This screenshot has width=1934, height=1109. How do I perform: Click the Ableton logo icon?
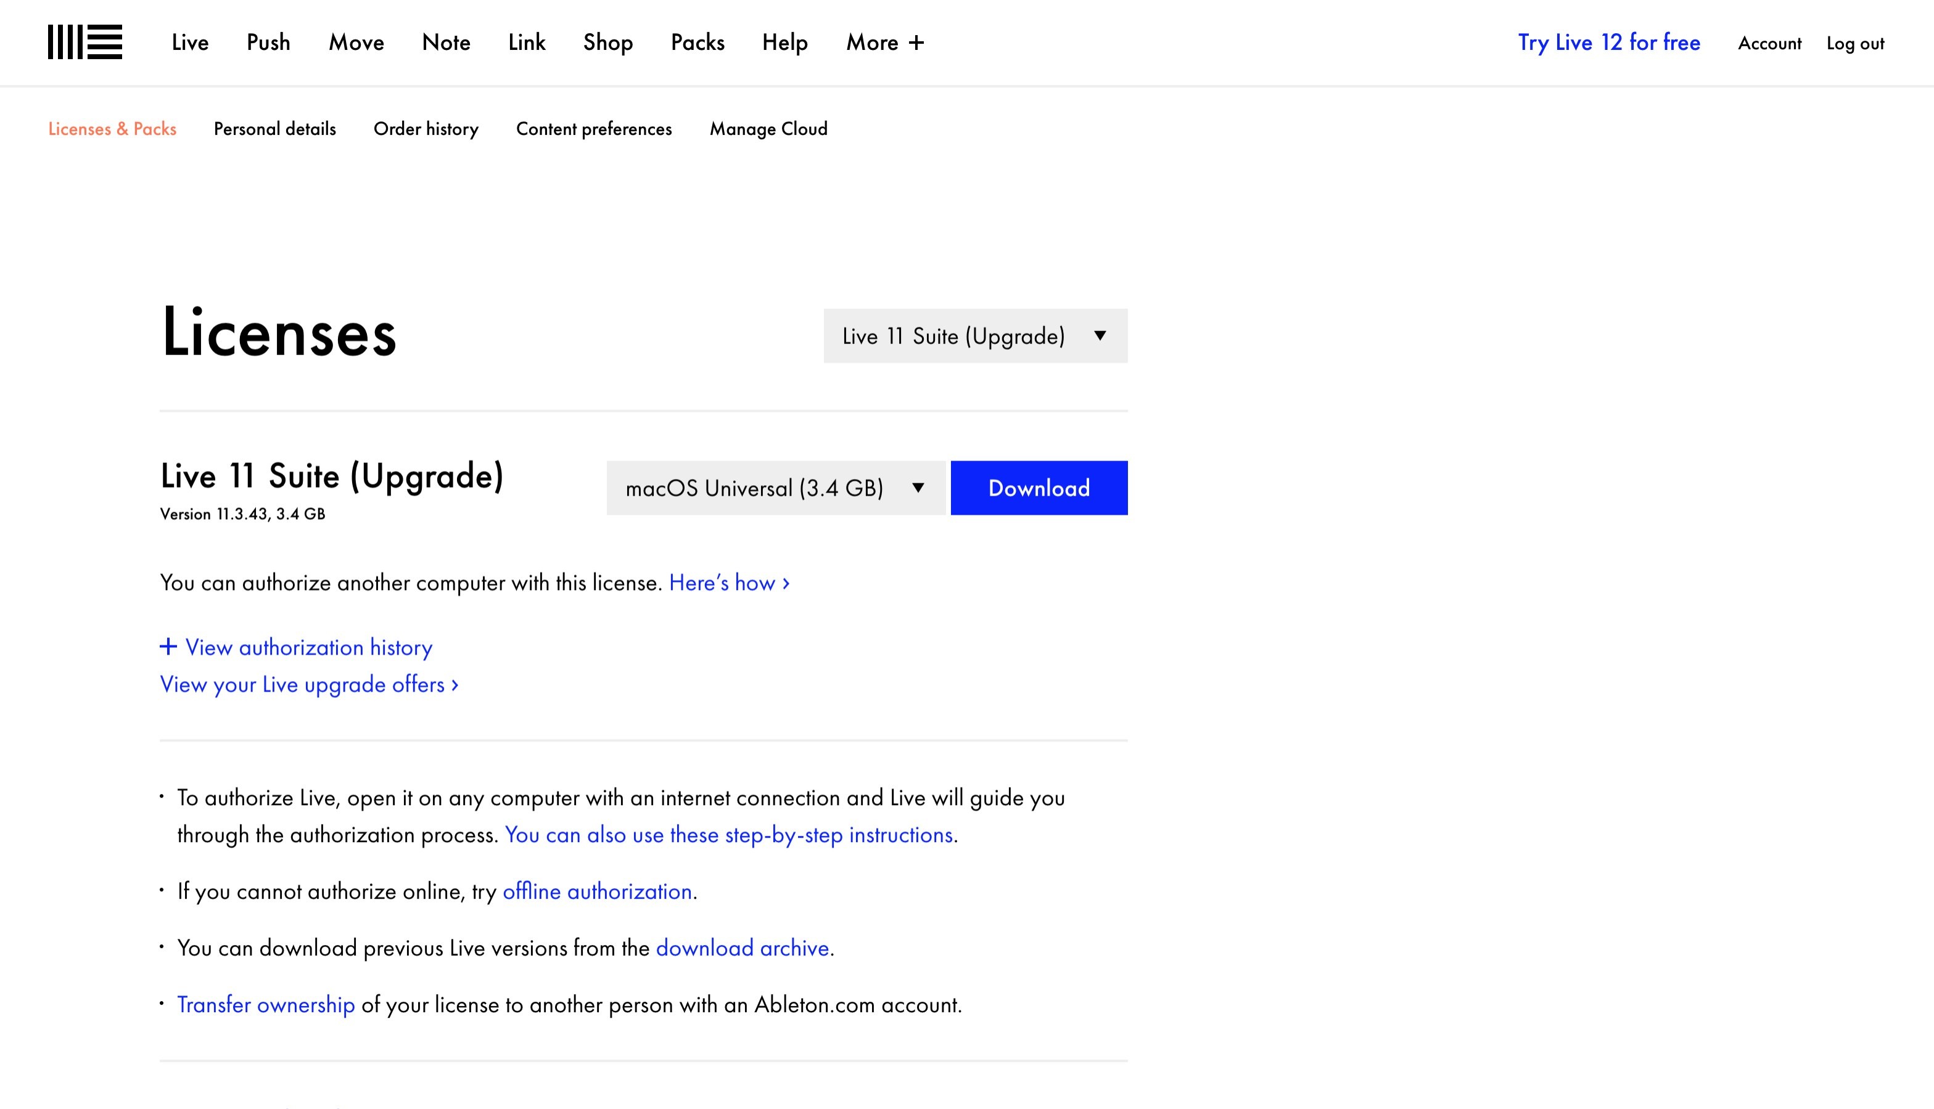click(84, 42)
